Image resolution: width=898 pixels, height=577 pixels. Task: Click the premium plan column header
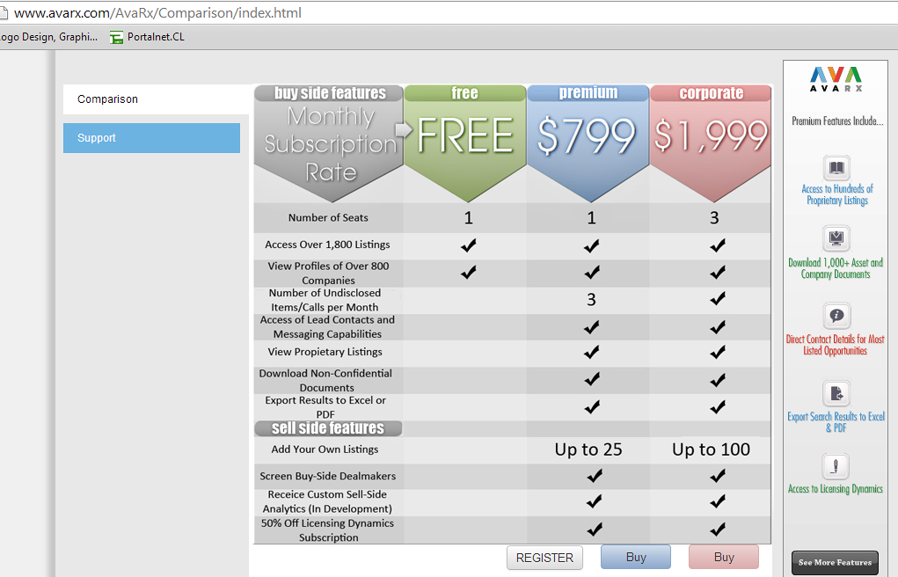click(x=588, y=93)
